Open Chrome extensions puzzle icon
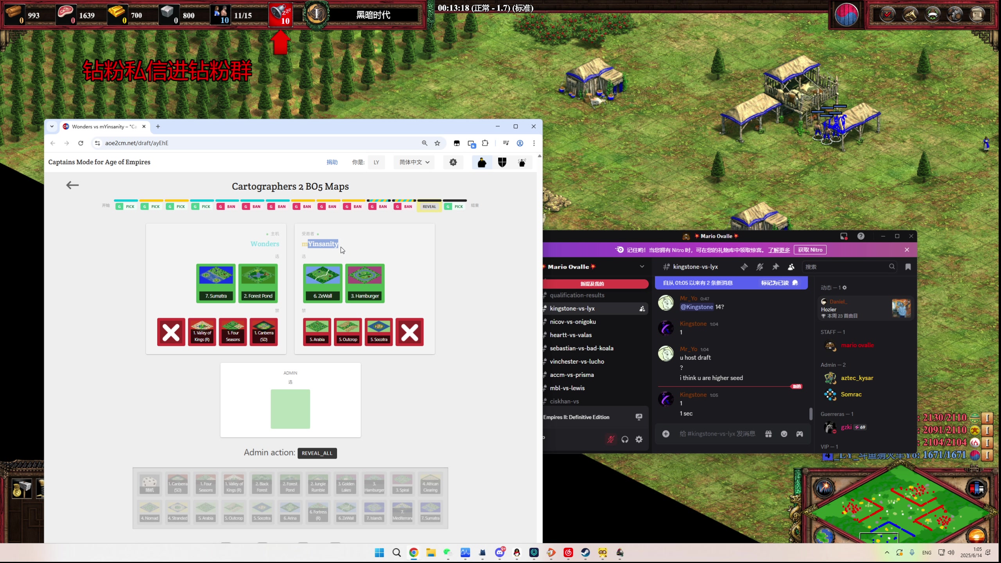Screen dimensions: 1001x563 [x=485, y=143]
